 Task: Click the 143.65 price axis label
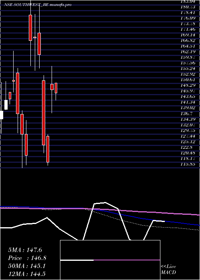(x=188, y=97)
